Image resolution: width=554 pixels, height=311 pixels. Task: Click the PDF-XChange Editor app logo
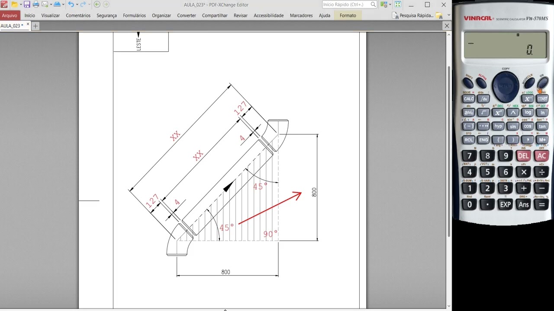(4, 4)
